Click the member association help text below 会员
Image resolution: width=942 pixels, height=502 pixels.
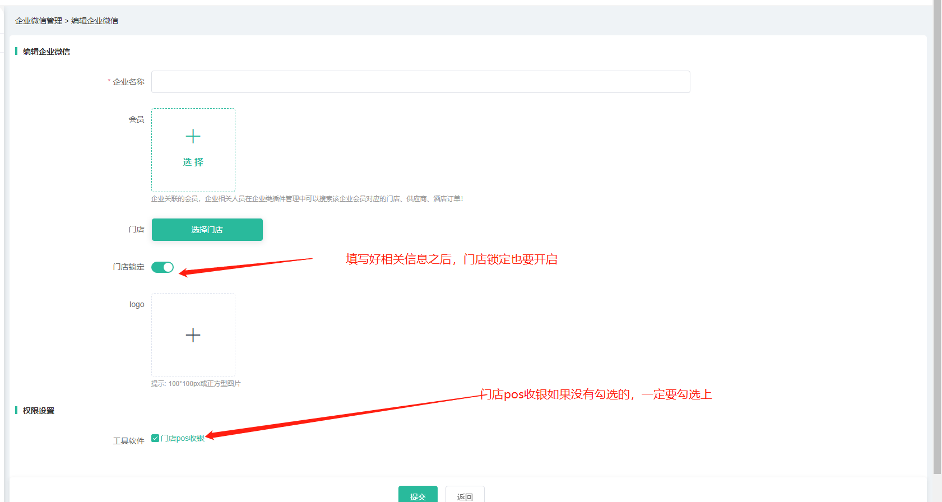coord(307,199)
